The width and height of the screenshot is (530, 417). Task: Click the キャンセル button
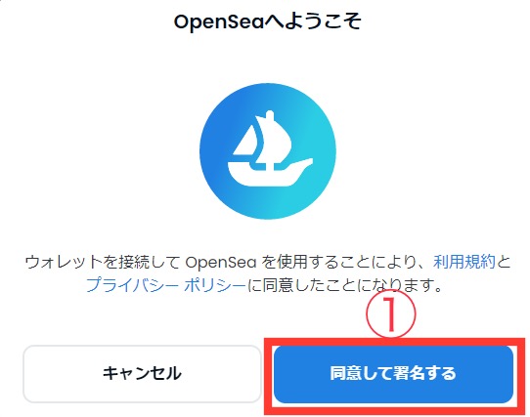142,374
